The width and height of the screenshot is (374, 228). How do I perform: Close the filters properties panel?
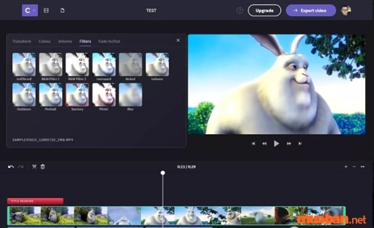[178, 40]
